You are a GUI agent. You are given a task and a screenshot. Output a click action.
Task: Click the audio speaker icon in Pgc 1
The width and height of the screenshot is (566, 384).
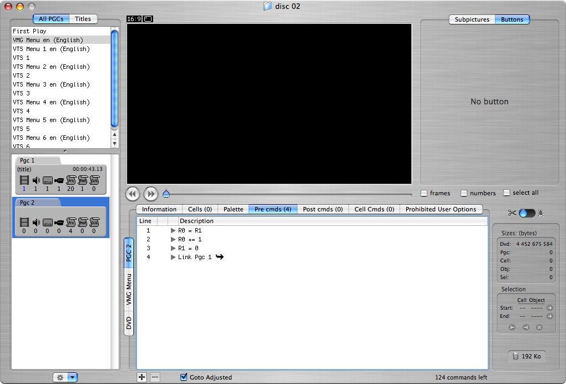click(x=36, y=180)
